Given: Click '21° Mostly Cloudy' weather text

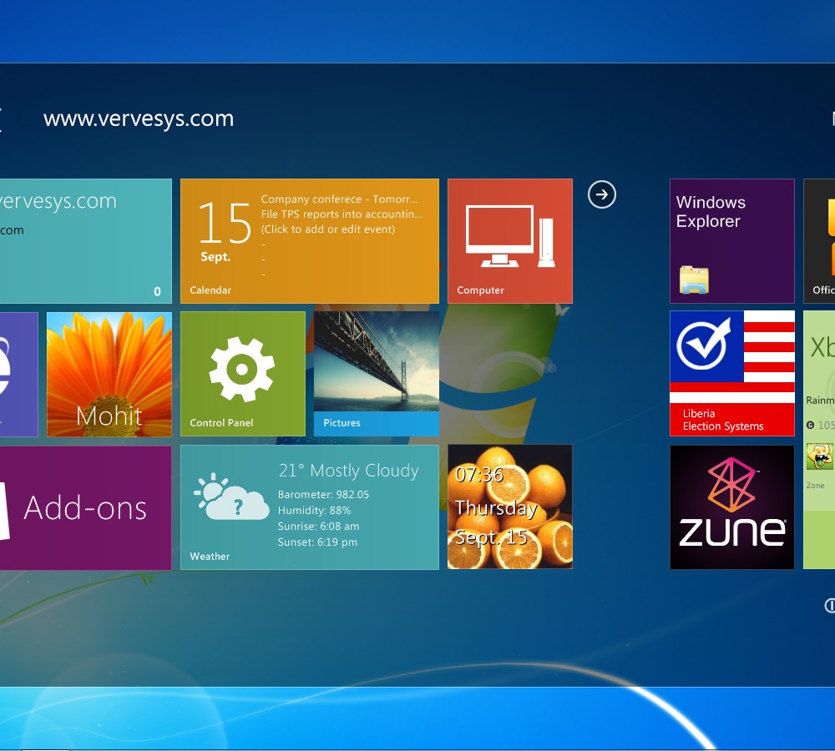Looking at the screenshot, I should (349, 471).
